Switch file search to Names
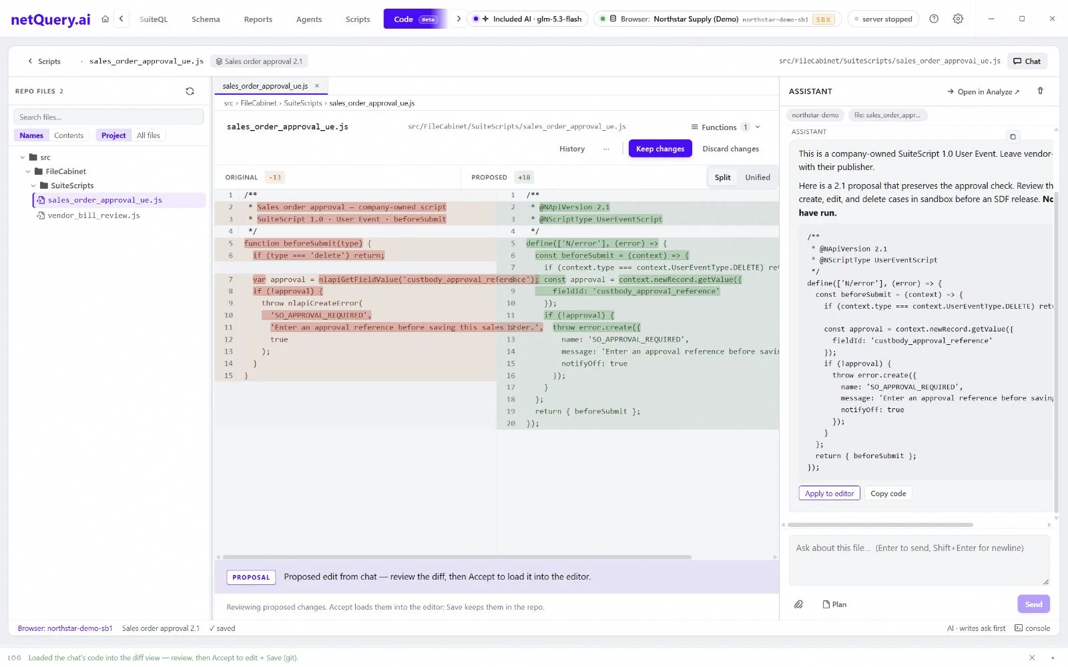Image resolution: width=1068 pixels, height=667 pixels. (x=31, y=135)
